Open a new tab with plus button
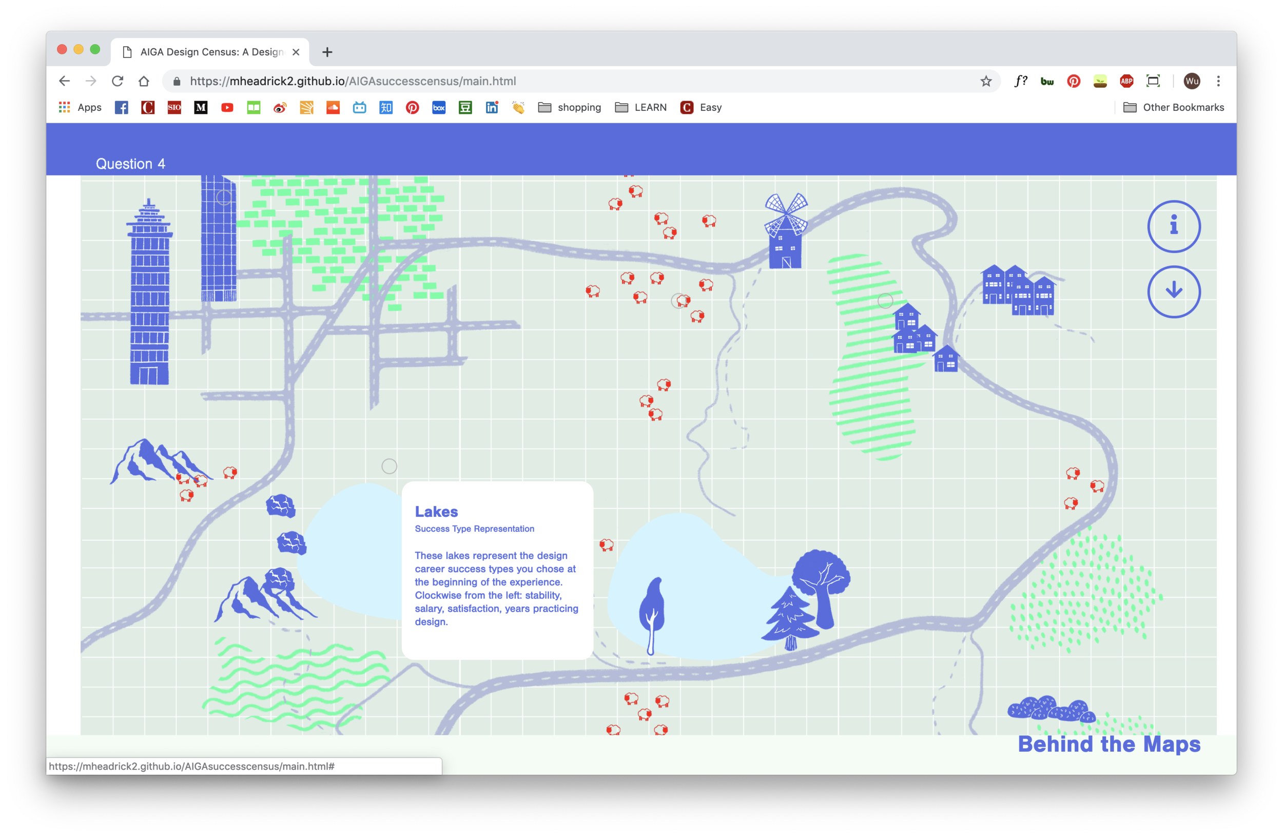Image resolution: width=1283 pixels, height=836 pixels. coord(327,52)
